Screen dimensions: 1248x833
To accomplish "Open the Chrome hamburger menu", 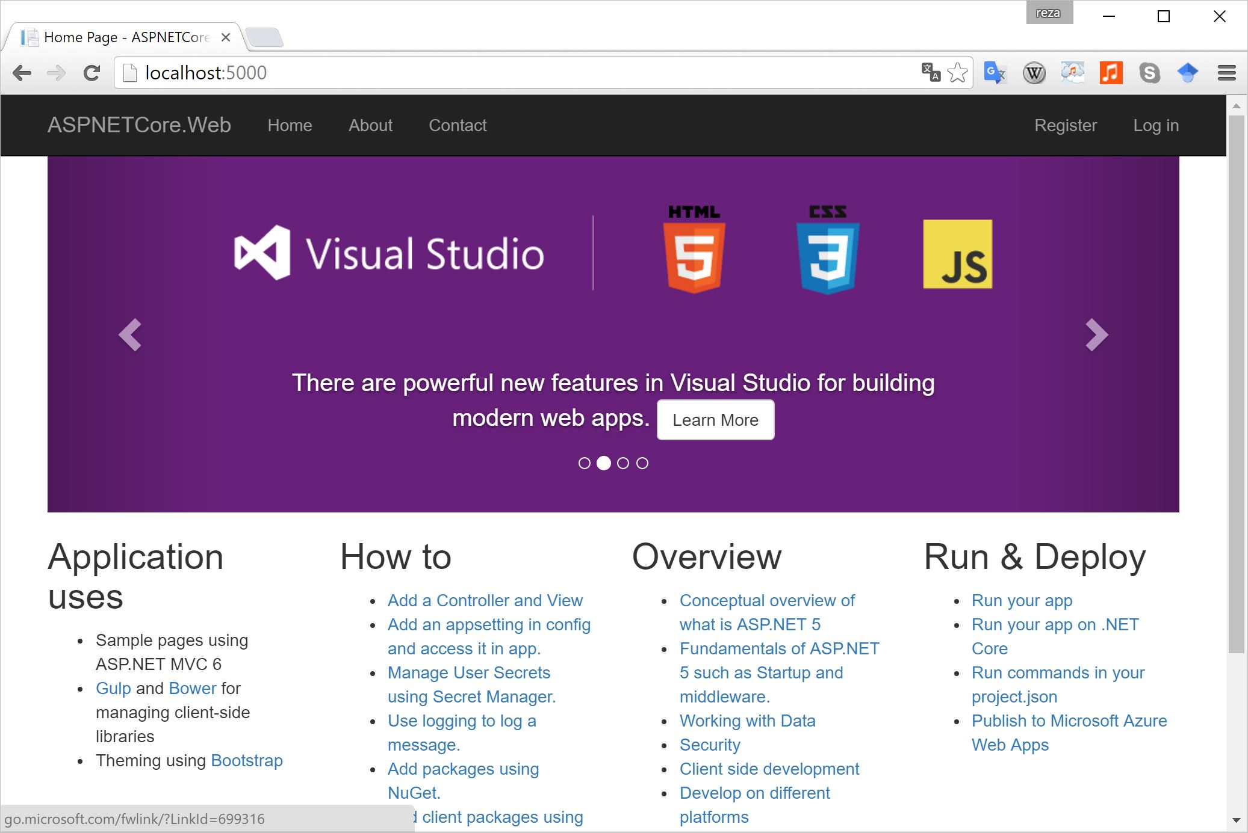I will 1226,73.
